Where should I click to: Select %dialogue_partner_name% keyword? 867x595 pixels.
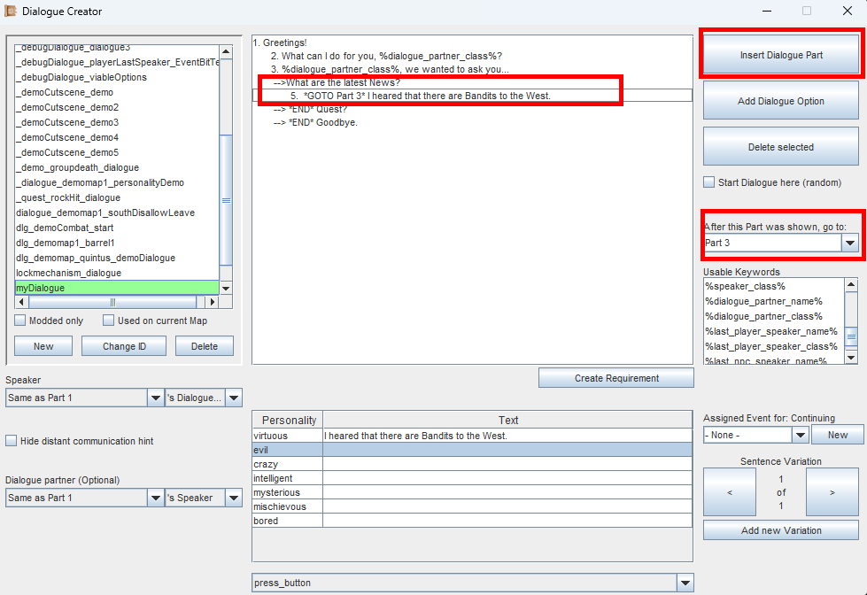coord(763,301)
